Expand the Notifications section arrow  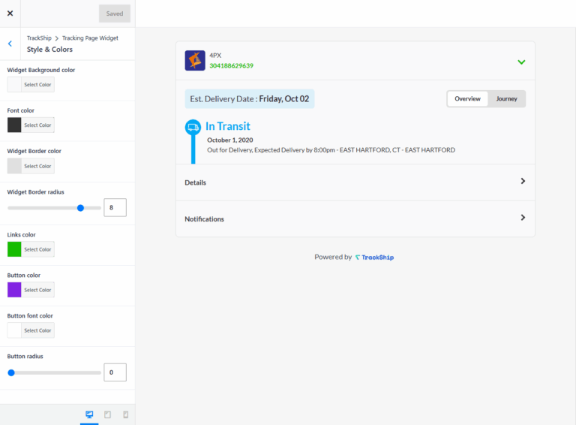(523, 218)
